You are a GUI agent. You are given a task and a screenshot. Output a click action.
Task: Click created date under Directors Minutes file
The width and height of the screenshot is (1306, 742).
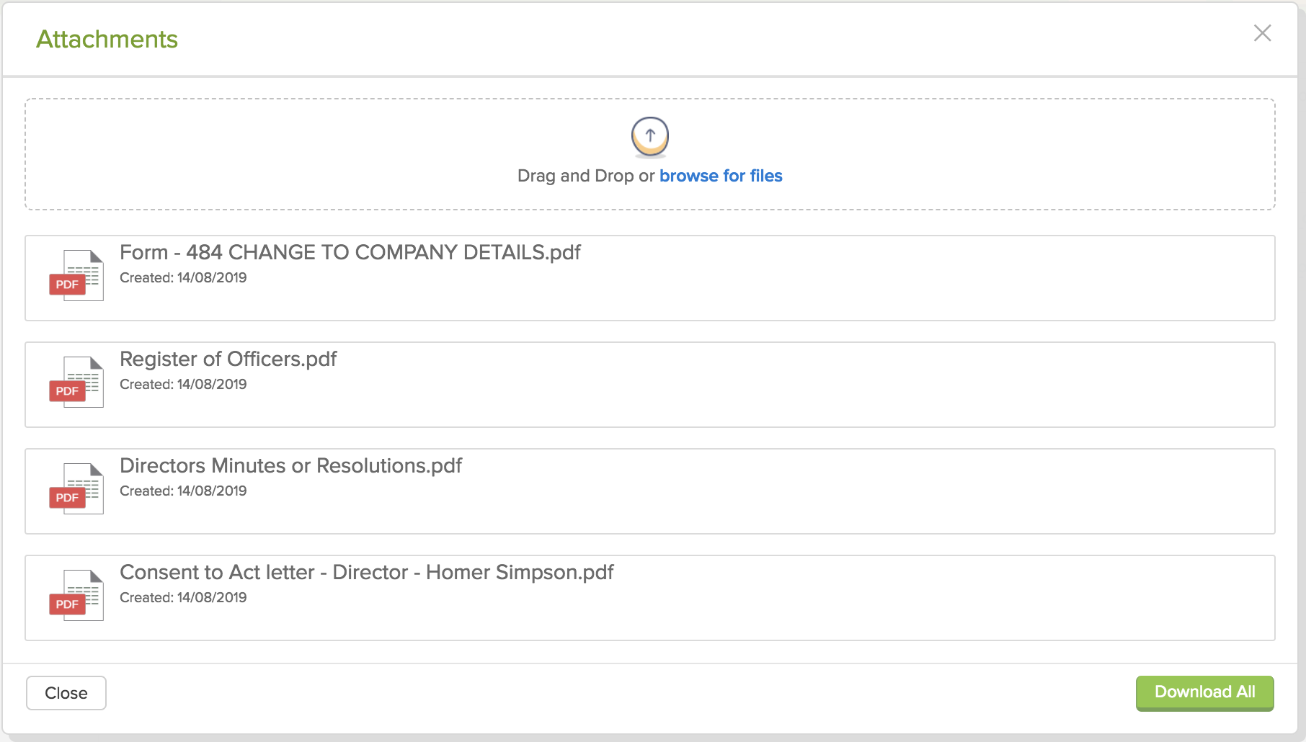[183, 491]
